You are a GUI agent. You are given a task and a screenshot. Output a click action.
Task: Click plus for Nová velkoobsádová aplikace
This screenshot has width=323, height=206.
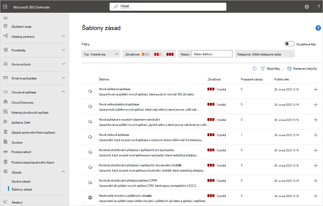(316, 105)
